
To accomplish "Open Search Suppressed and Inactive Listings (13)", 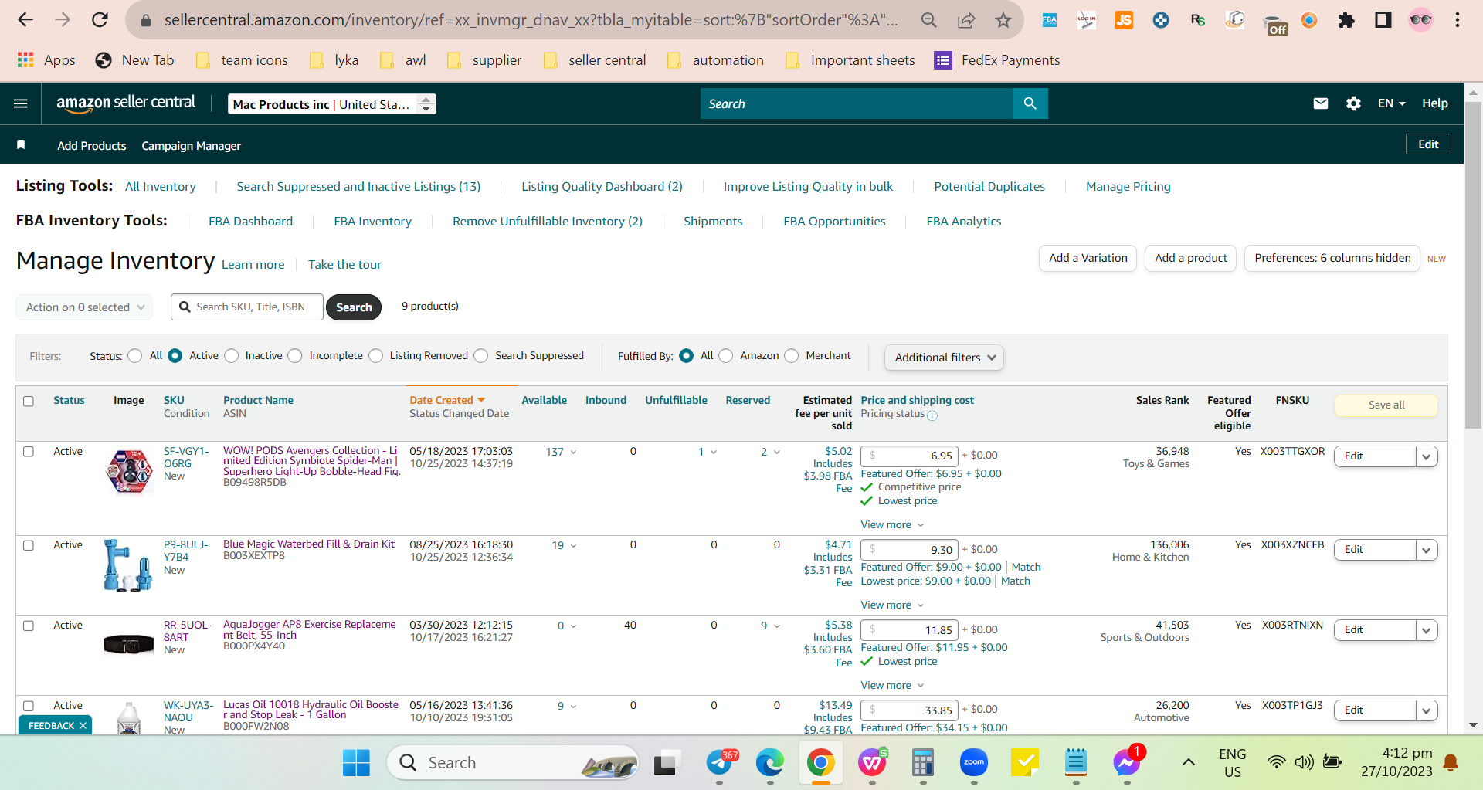I will 358,187.
